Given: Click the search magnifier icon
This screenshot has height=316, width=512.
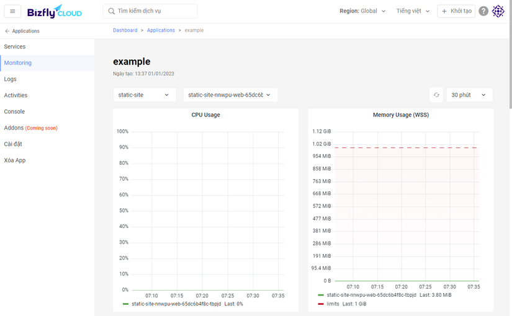Looking at the screenshot, I should click(x=112, y=11).
